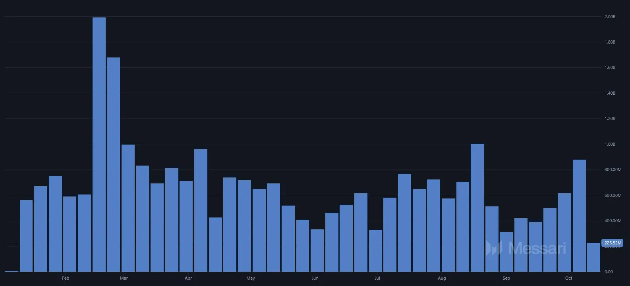
Task: Select the second-tallest bar just before Mar
Action: [x=113, y=164]
